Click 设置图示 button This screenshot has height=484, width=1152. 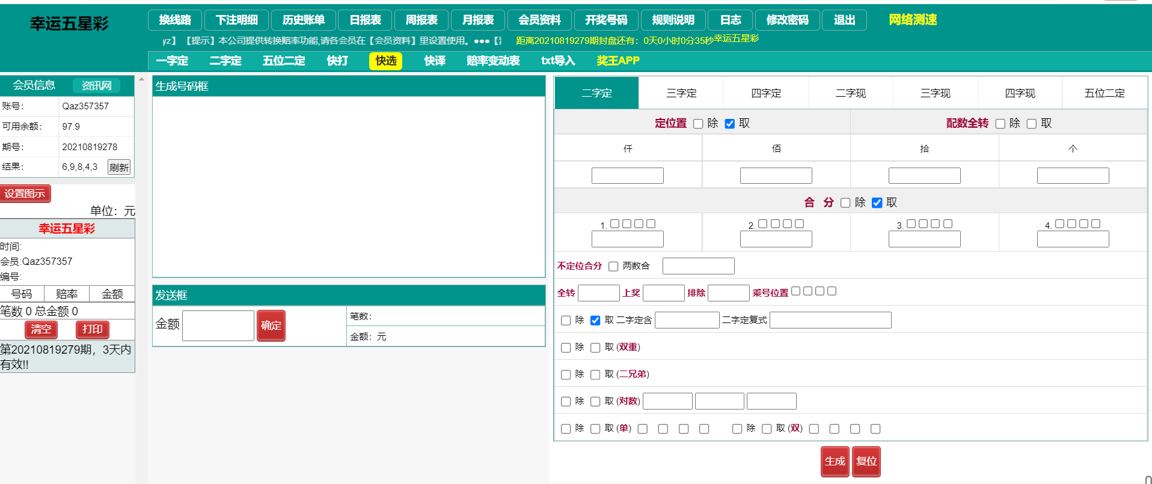pyautogui.click(x=25, y=193)
